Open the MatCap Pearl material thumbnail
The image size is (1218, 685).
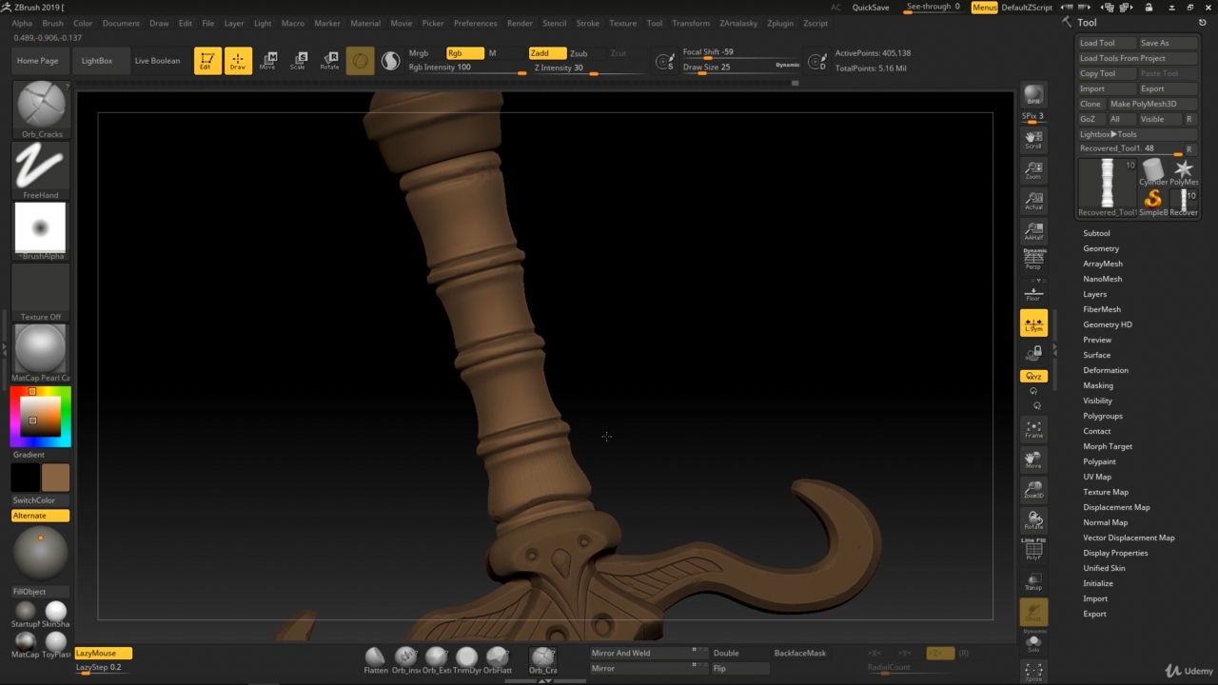[x=40, y=349]
